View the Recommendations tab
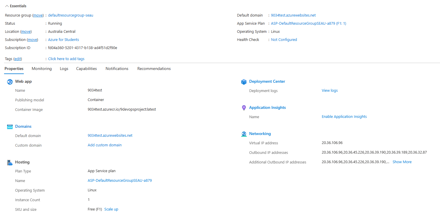Screen dimensions: 440x216 coord(154,69)
